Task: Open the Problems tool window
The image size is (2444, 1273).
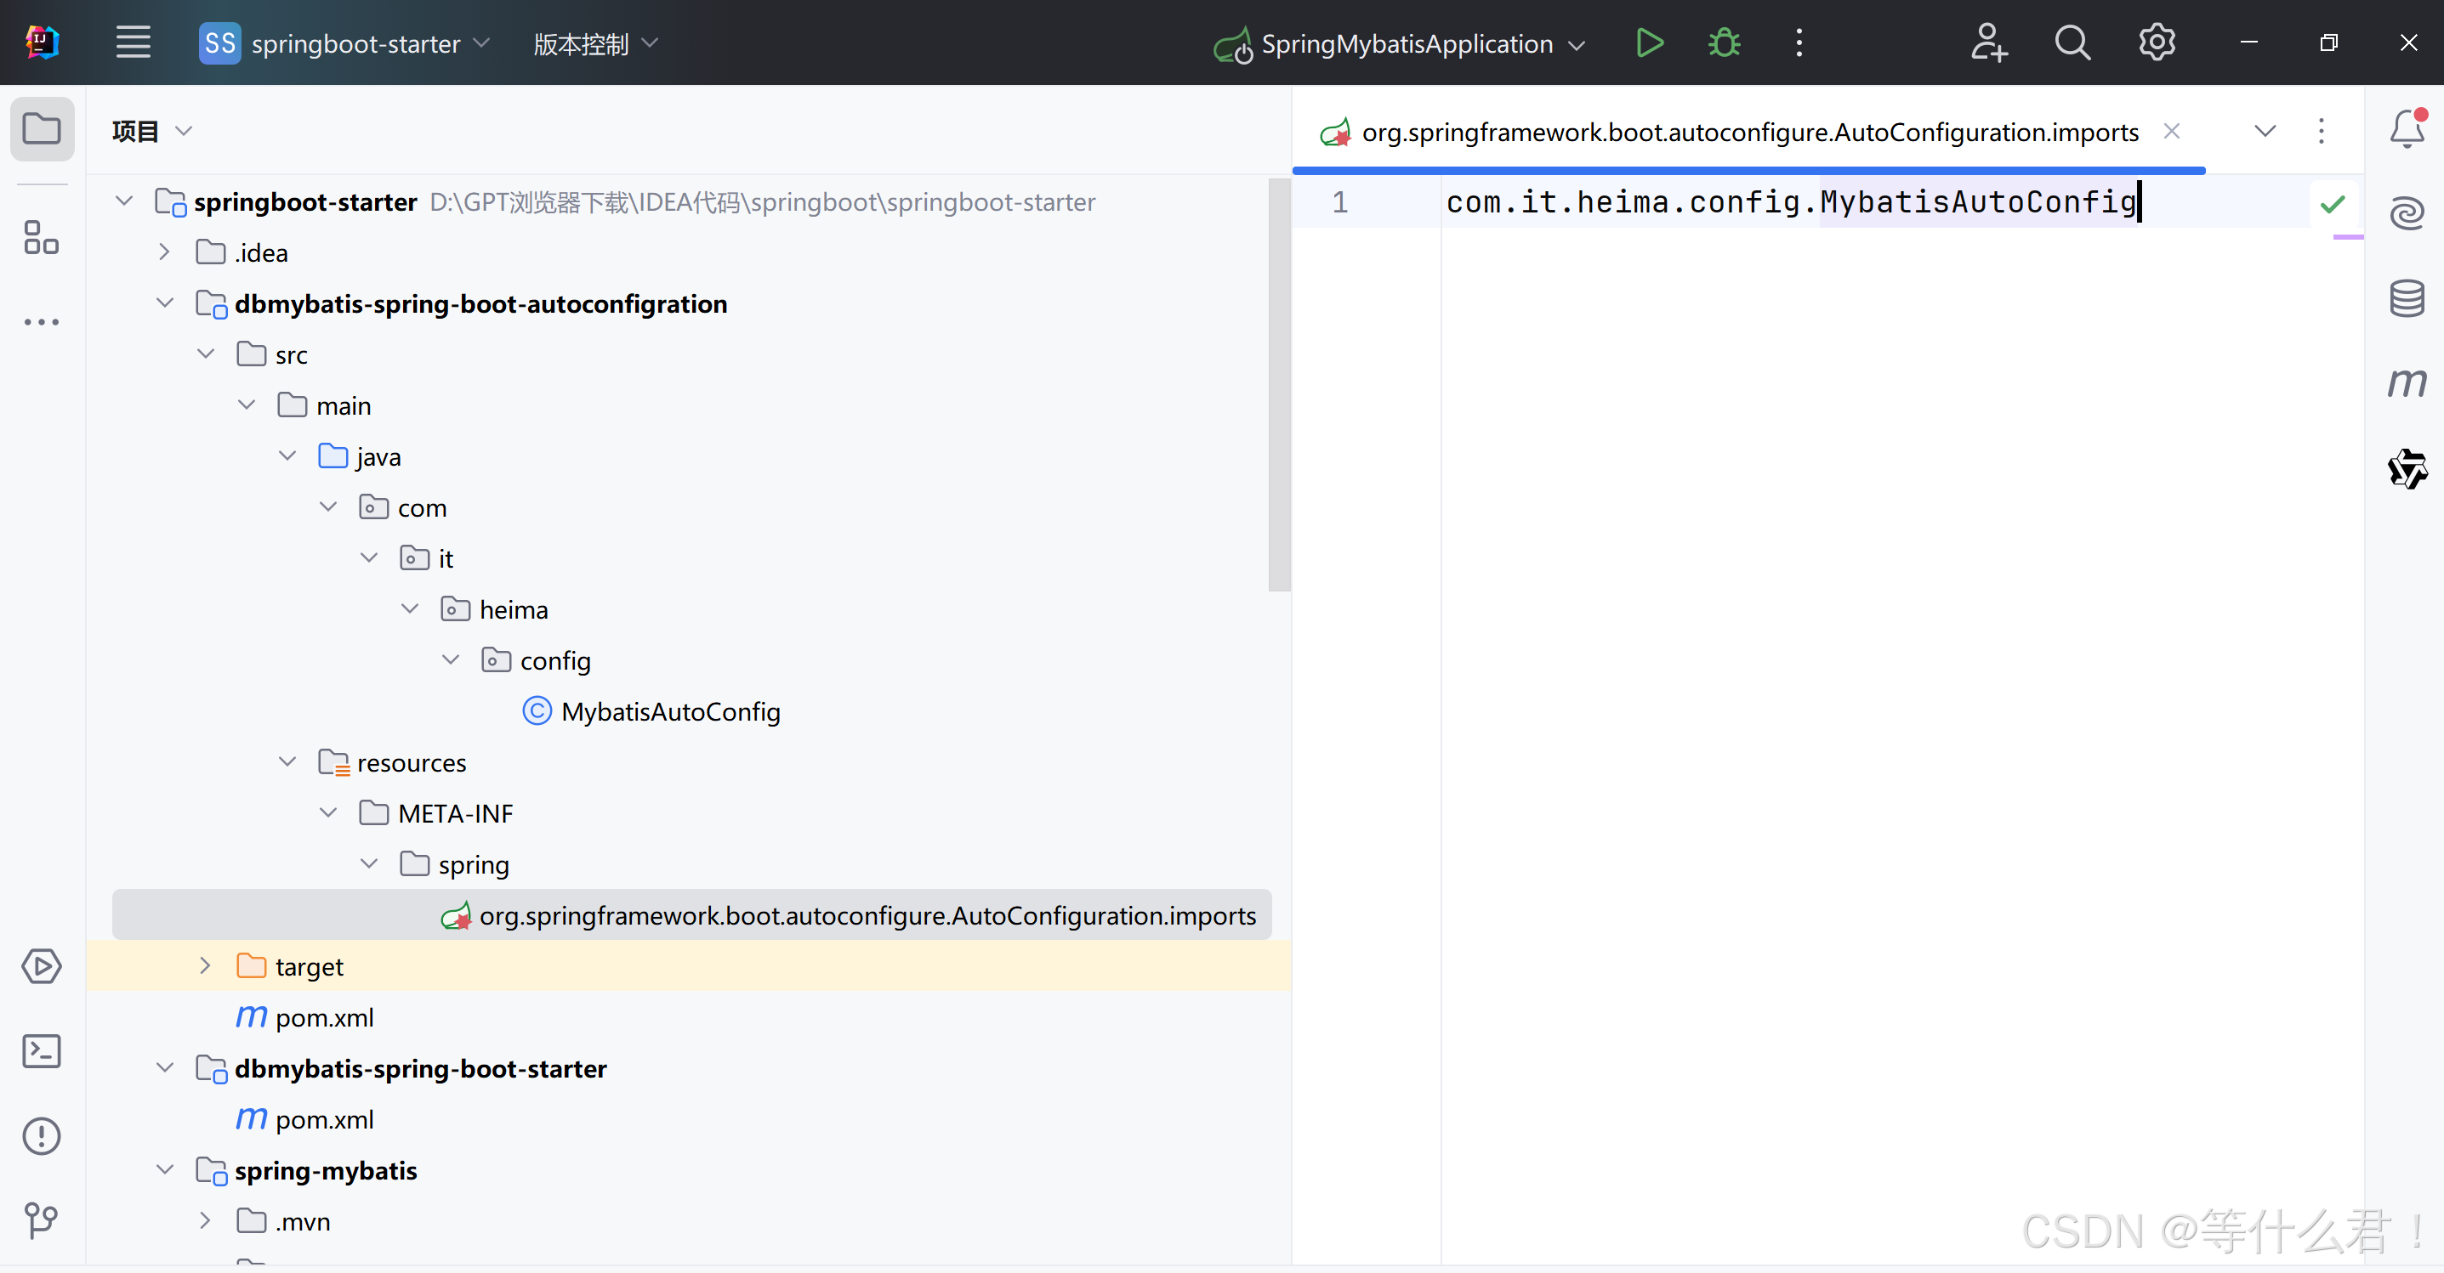Action: pos(42,1135)
